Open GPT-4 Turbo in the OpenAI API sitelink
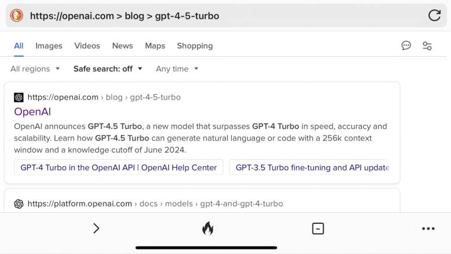 [x=119, y=167]
